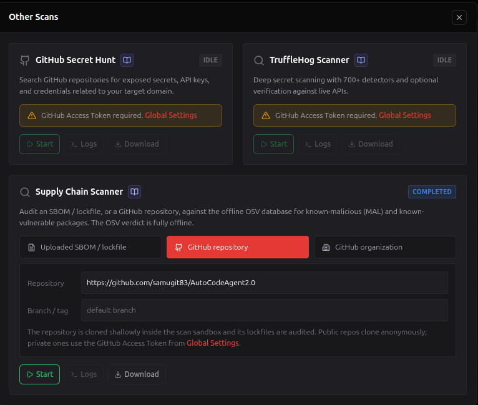Click the GitHub Secret Hunt heading
The width and height of the screenshot is (478, 405).
pyautogui.click(x=76, y=60)
